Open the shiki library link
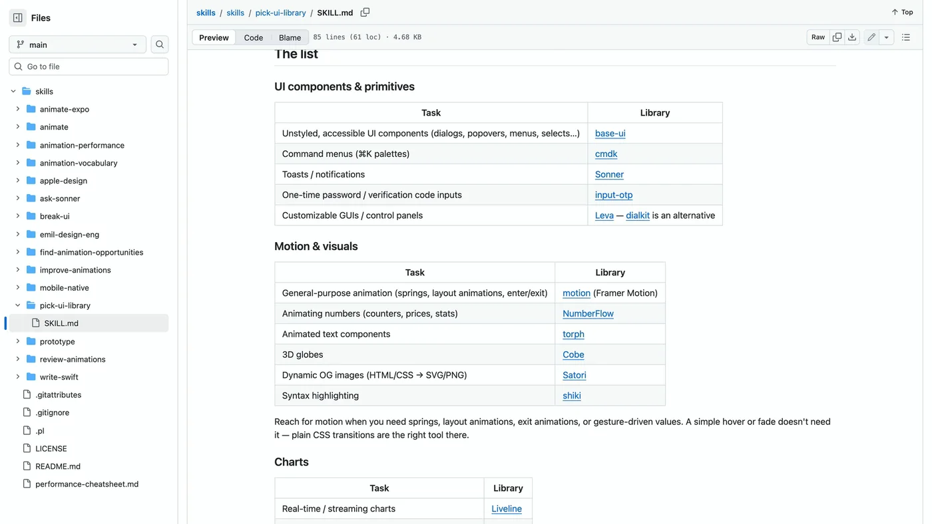The image size is (932, 524). click(x=572, y=396)
